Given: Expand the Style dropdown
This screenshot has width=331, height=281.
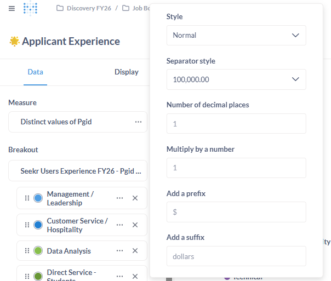Looking at the screenshot, I should click(x=236, y=35).
